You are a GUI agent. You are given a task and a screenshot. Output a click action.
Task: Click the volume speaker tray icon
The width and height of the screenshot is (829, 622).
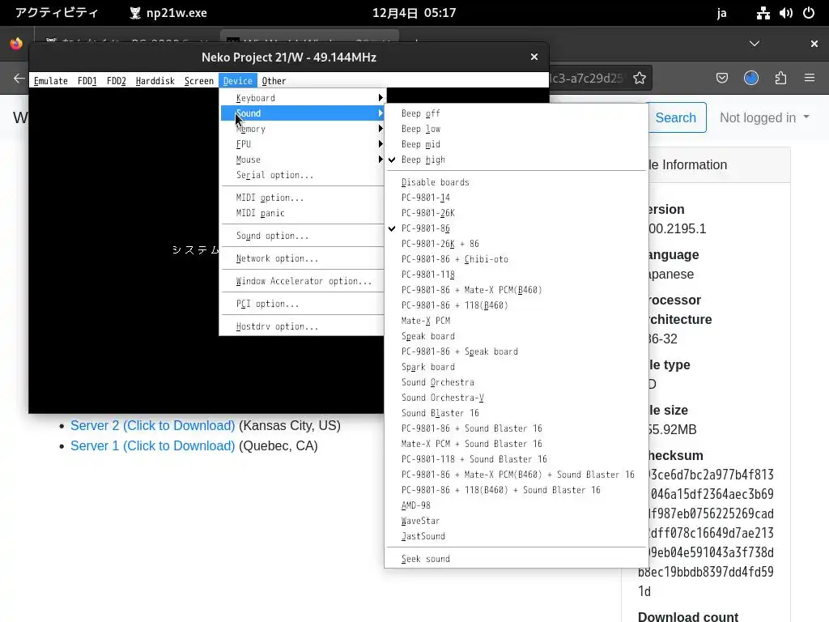pyautogui.click(x=785, y=13)
